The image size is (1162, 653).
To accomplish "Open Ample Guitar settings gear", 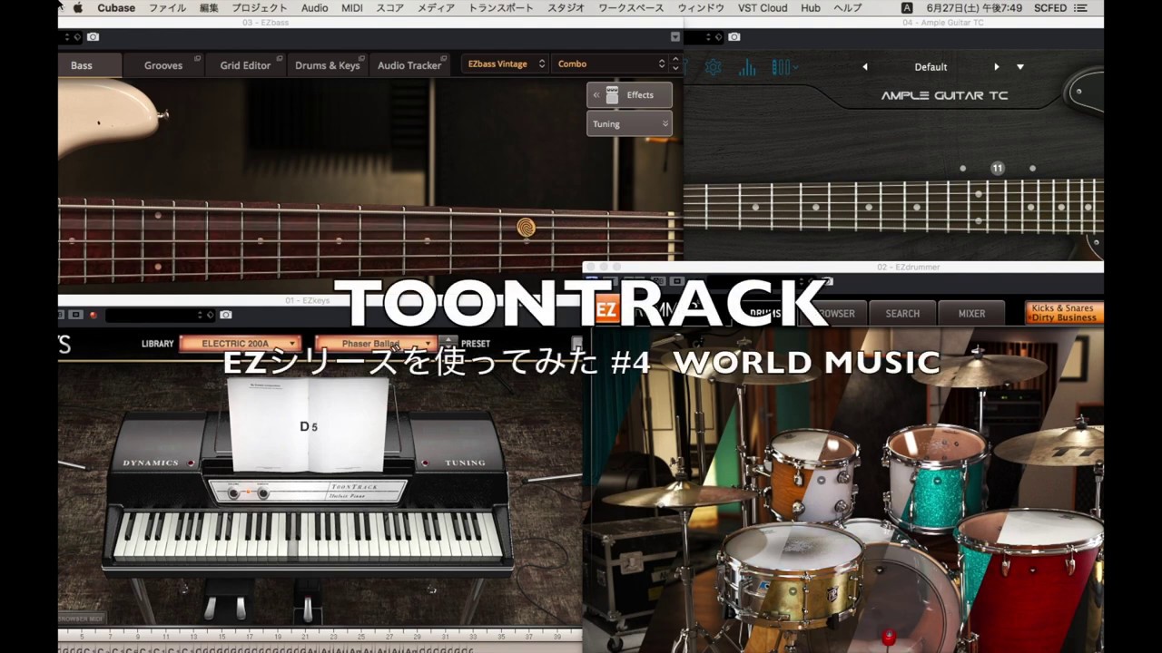I will [714, 67].
